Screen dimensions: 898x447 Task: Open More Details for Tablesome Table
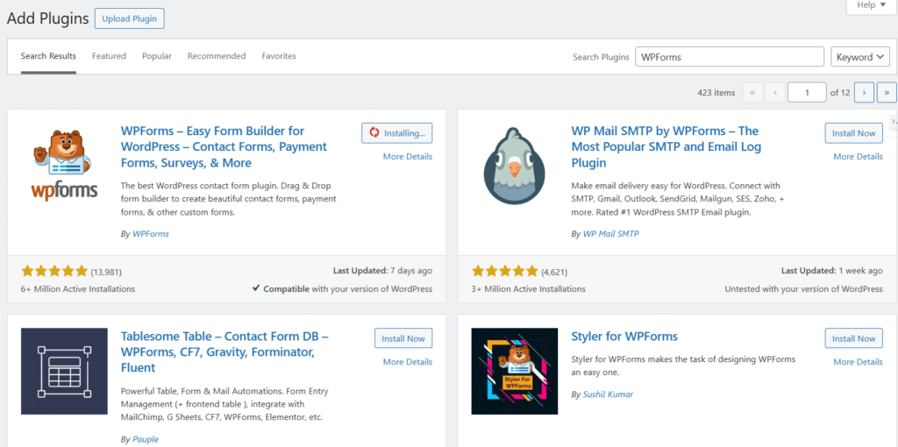tap(407, 362)
